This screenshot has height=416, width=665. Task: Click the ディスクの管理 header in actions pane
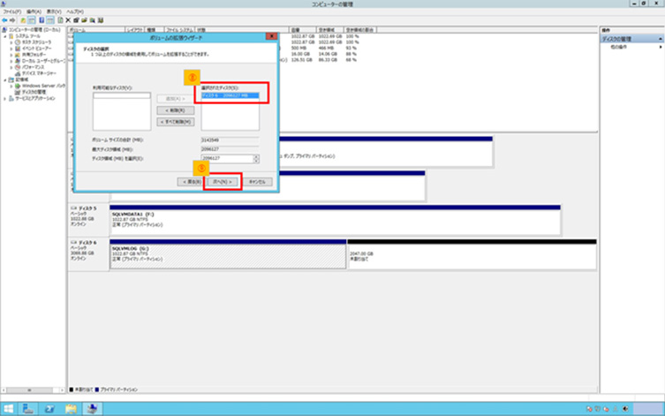click(x=631, y=39)
